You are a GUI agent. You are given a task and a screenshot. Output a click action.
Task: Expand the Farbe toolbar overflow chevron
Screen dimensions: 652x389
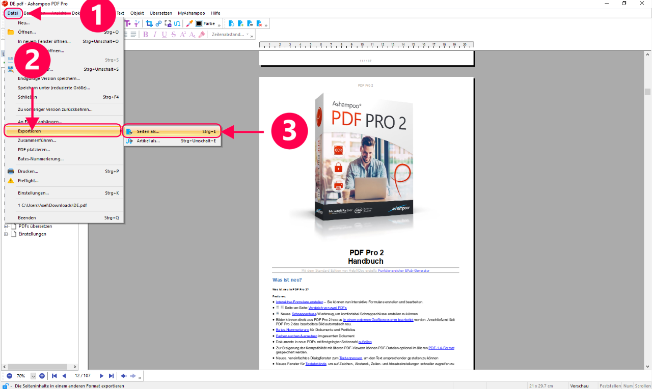[x=219, y=25]
